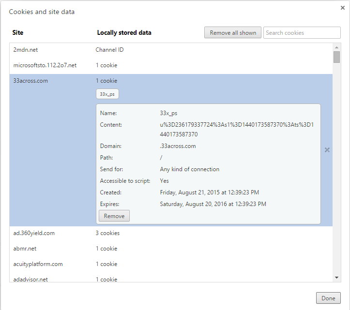
Task: Click the Locally stored data header
Action: [x=124, y=33]
